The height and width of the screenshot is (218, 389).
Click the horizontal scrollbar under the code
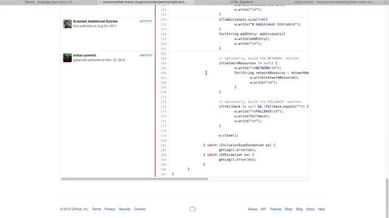[135, 179]
